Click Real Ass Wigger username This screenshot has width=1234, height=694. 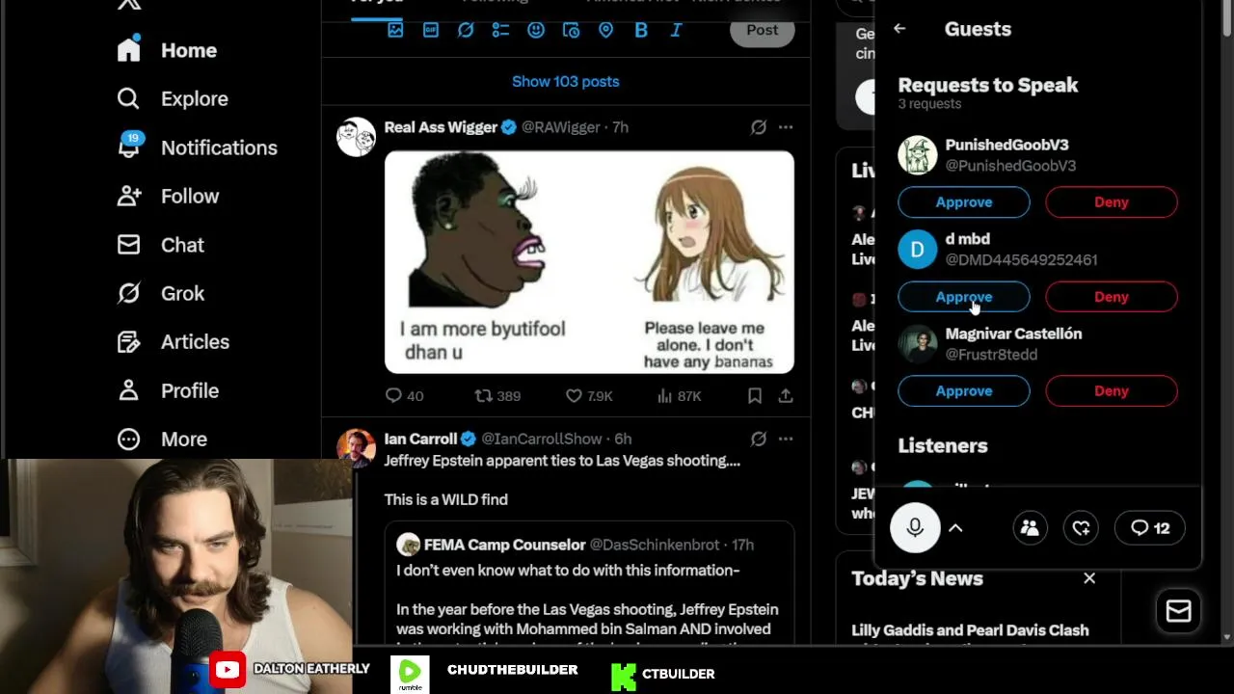point(441,127)
